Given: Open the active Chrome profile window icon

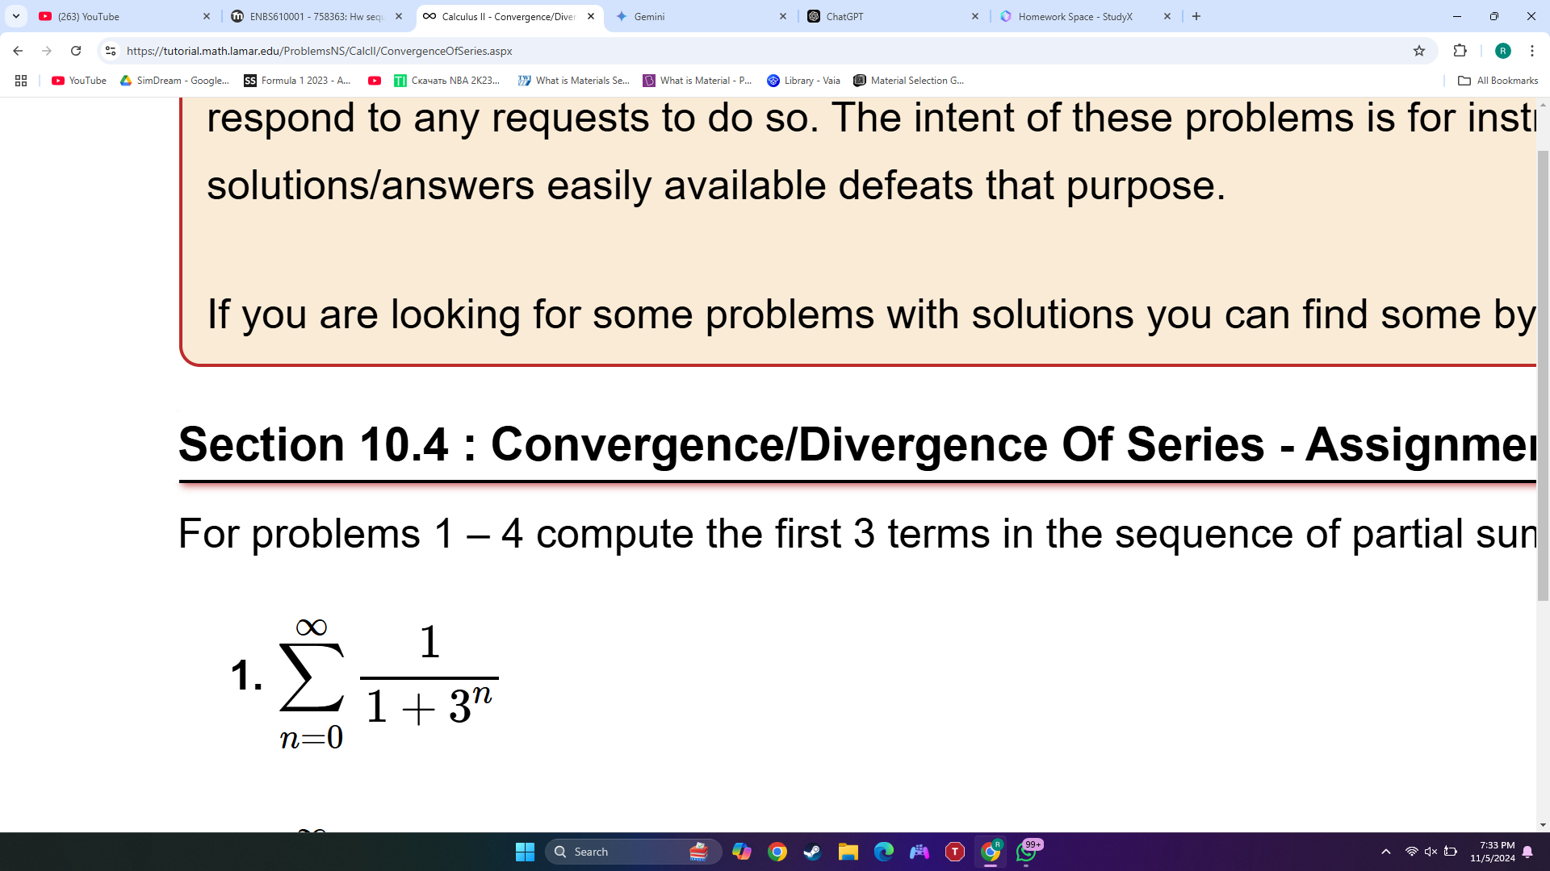Looking at the screenshot, I should tap(991, 852).
